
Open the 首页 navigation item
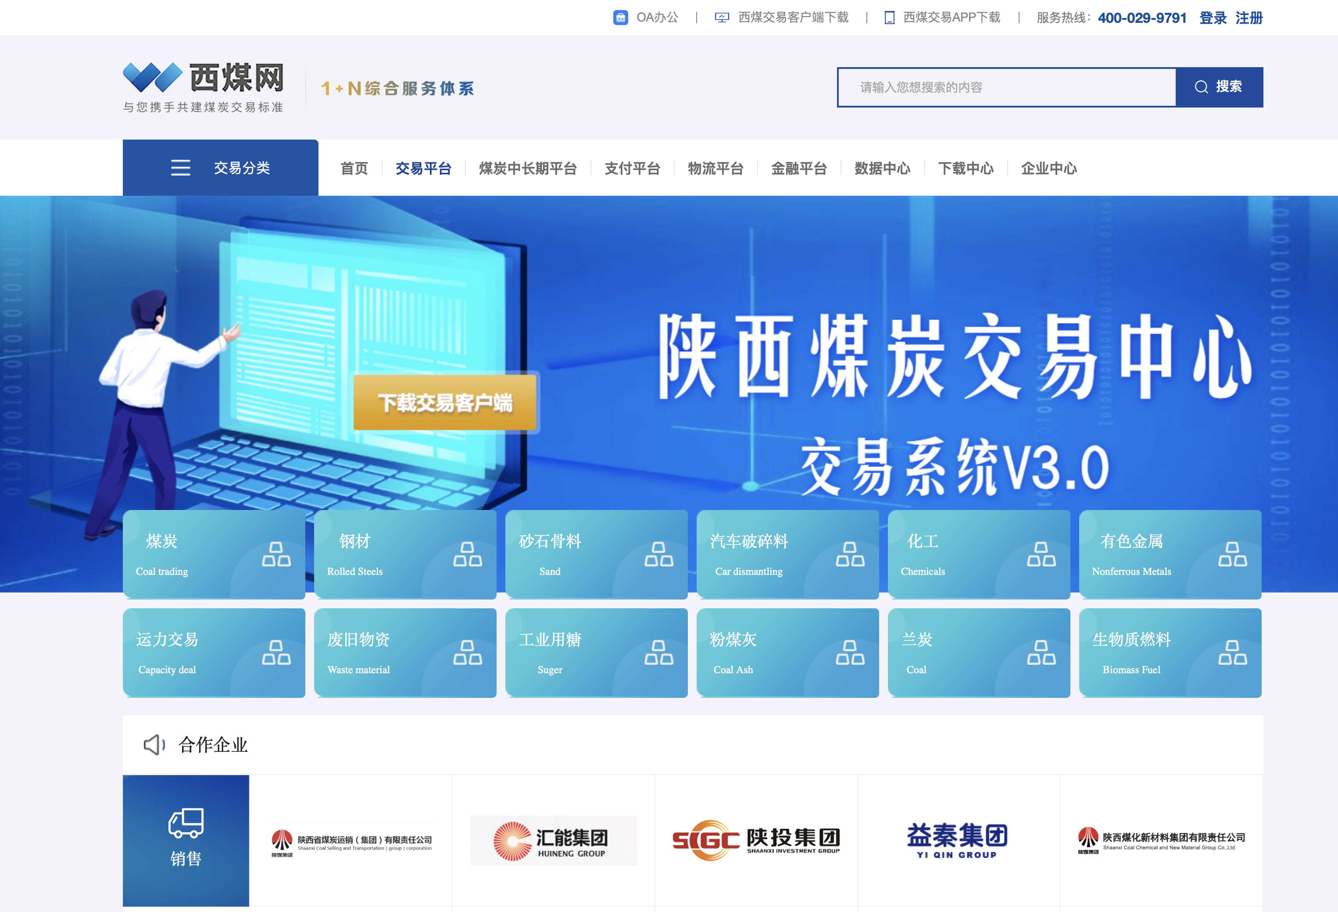point(355,168)
